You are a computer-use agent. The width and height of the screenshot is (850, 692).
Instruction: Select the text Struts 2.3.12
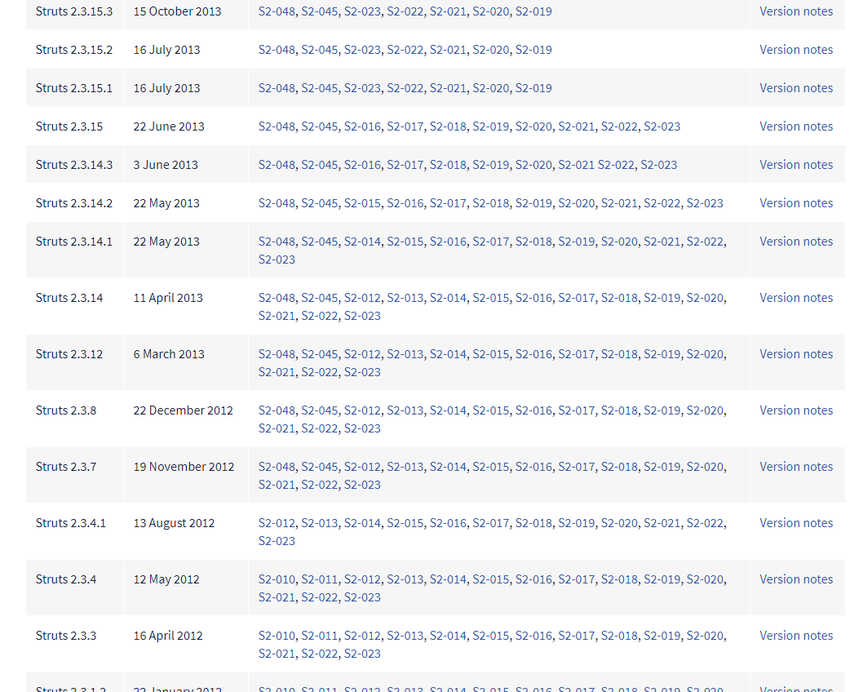(69, 354)
